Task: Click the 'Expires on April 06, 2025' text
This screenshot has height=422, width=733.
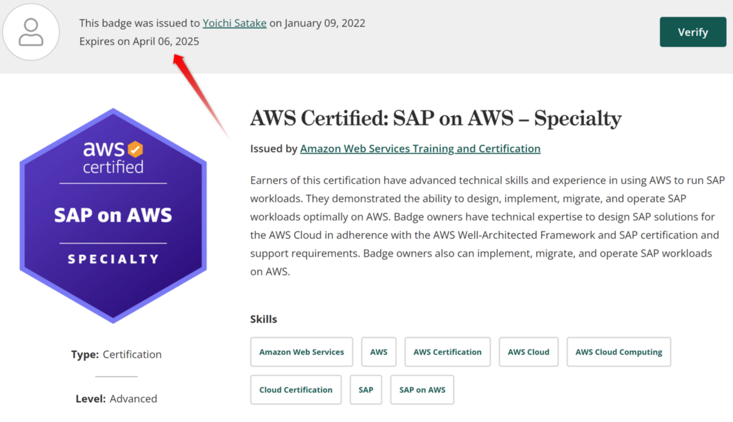Action: (x=139, y=41)
